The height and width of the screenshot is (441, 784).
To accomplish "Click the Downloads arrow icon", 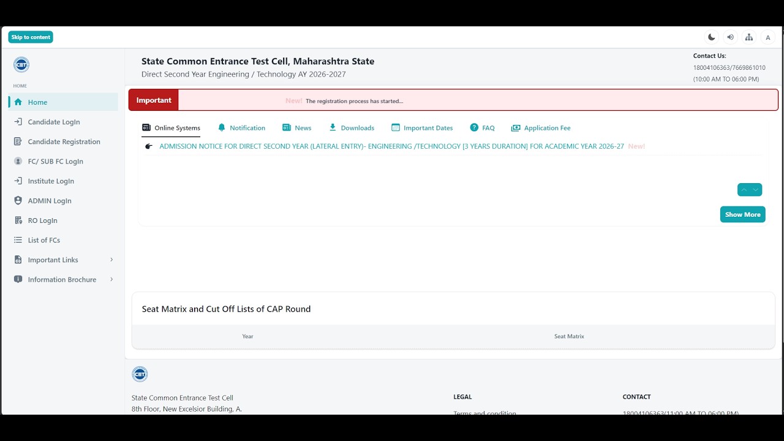I will click(333, 127).
